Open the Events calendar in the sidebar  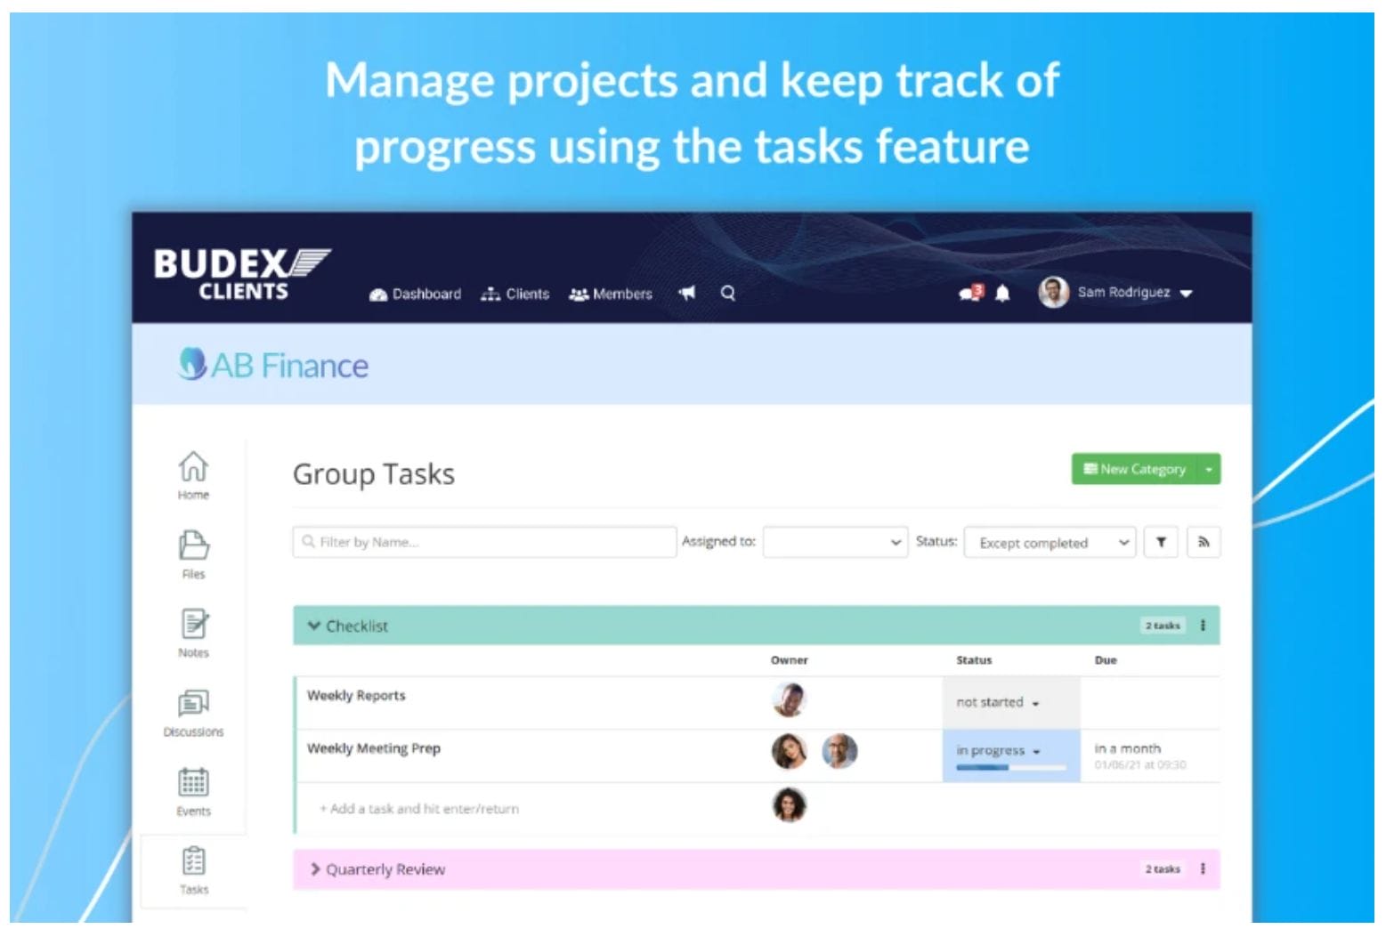click(x=193, y=788)
